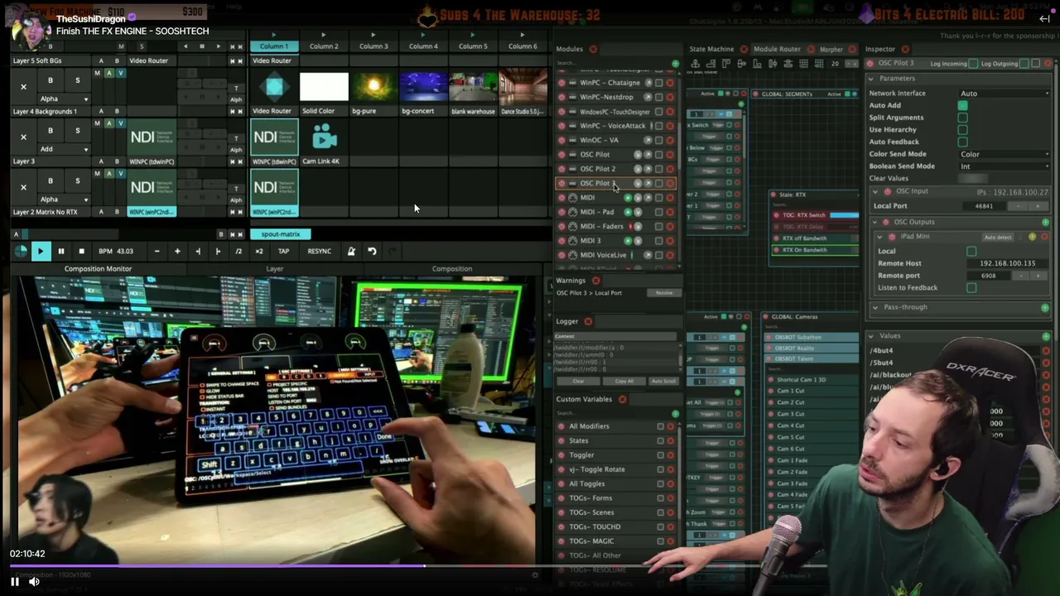Toggle power icon for All Modifiers variable group
The height and width of the screenshot is (596, 1060).
pos(562,426)
